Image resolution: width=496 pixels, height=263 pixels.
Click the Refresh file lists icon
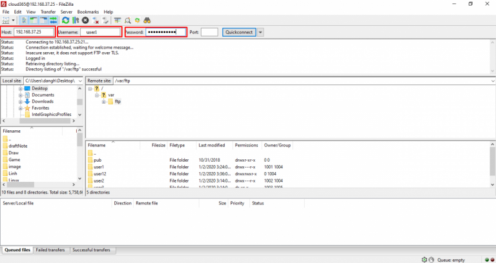[66, 21]
